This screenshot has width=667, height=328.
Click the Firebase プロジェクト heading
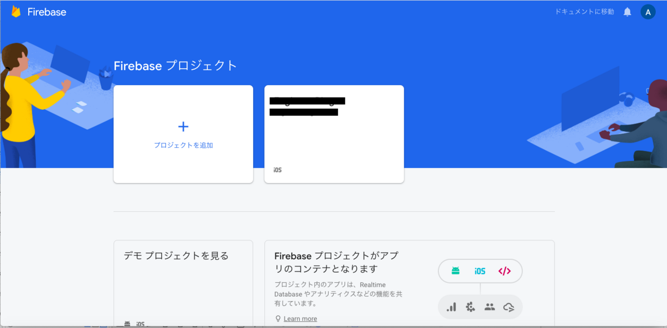click(x=175, y=66)
